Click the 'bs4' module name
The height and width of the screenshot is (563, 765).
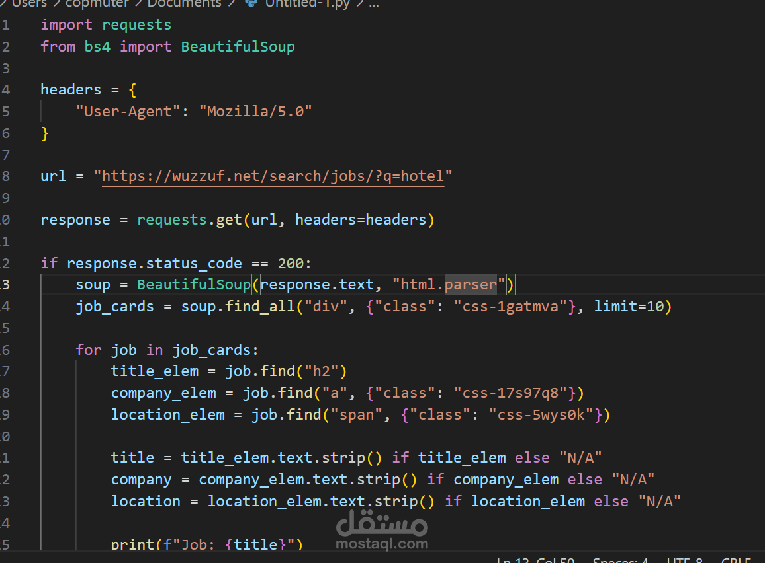(x=97, y=47)
